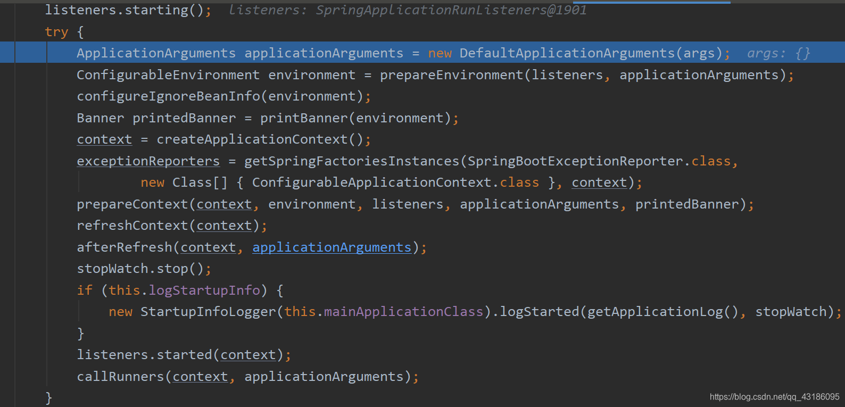Click the listeners.starting() call
Viewport: 845px width, 407px height.
tap(128, 10)
